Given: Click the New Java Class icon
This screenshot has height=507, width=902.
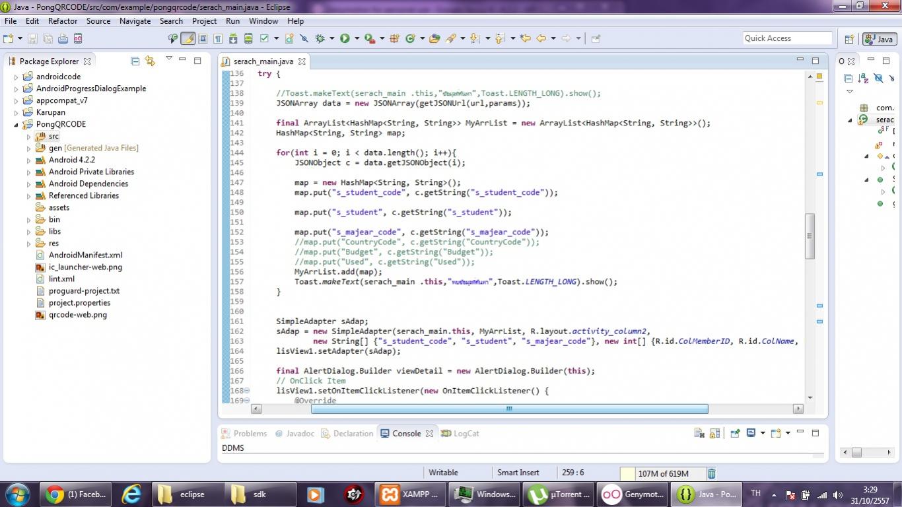Looking at the screenshot, I should (409, 38).
